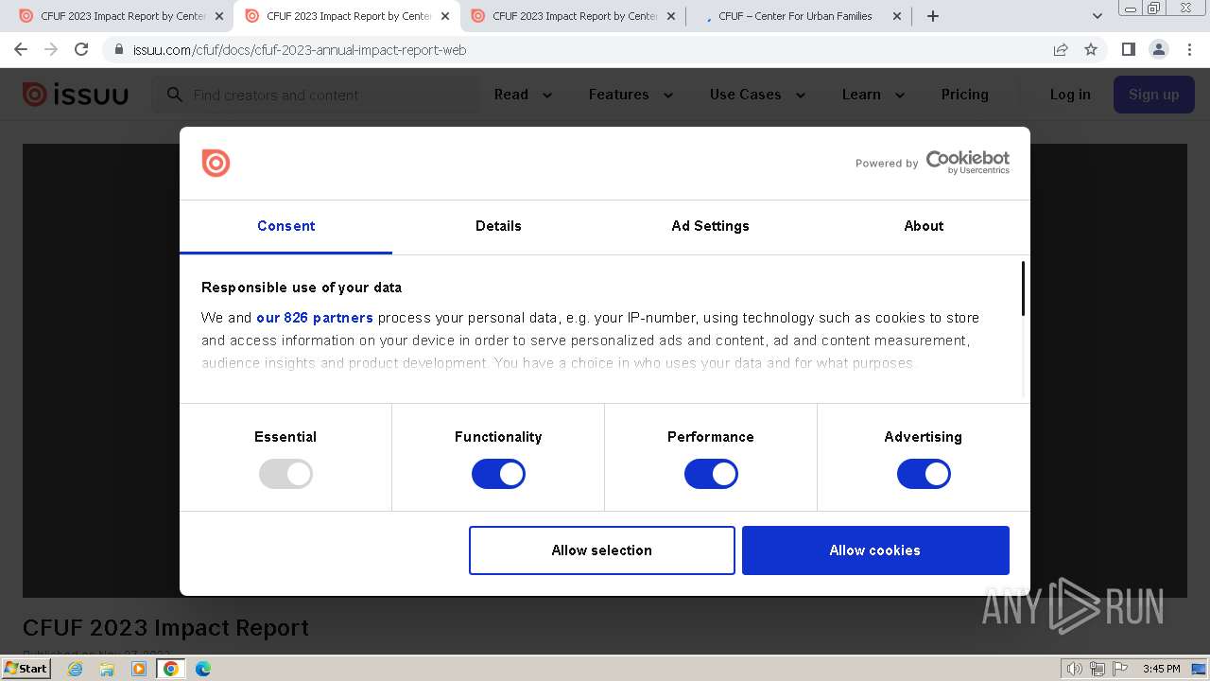Open browser side panel
The image size is (1210, 681).
tap(1128, 49)
